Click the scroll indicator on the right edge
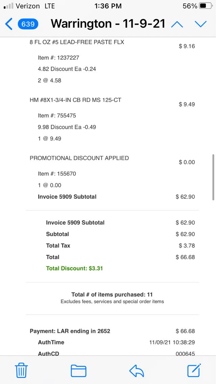216x384 pixels. [213, 177]
